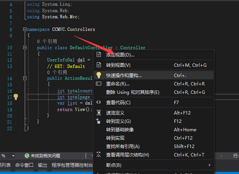239x174 pixels.
Task: Click the code brackets icon beside 查看代码
Action: pos(99,102)
